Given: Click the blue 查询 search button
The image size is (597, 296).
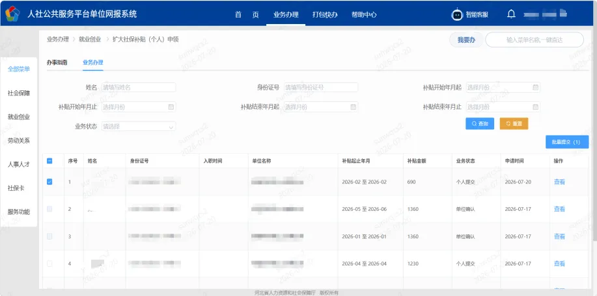Looking at the screenshot, I should tap(480, 124).
